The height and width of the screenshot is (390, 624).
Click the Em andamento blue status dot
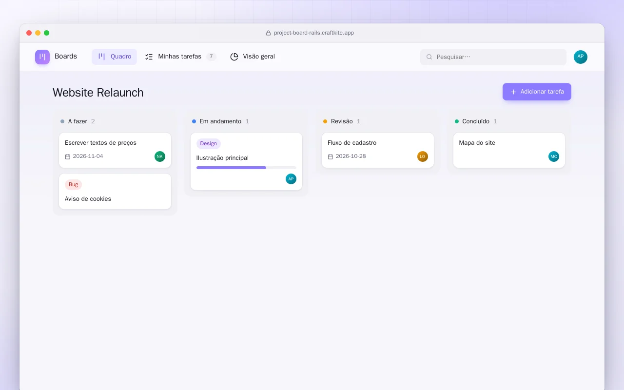(x=194, y=121)
